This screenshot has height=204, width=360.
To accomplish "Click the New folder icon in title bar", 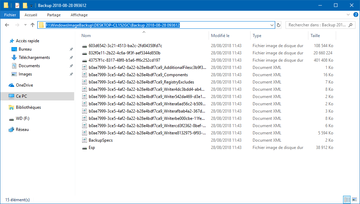I will tap(25, 5).
